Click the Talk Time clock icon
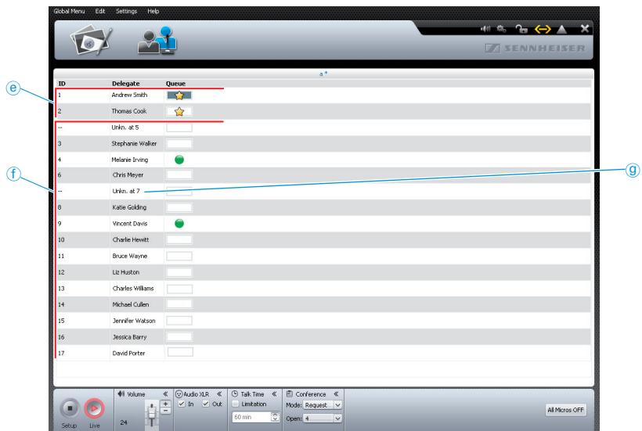642x431 pixels. point(235,393)
